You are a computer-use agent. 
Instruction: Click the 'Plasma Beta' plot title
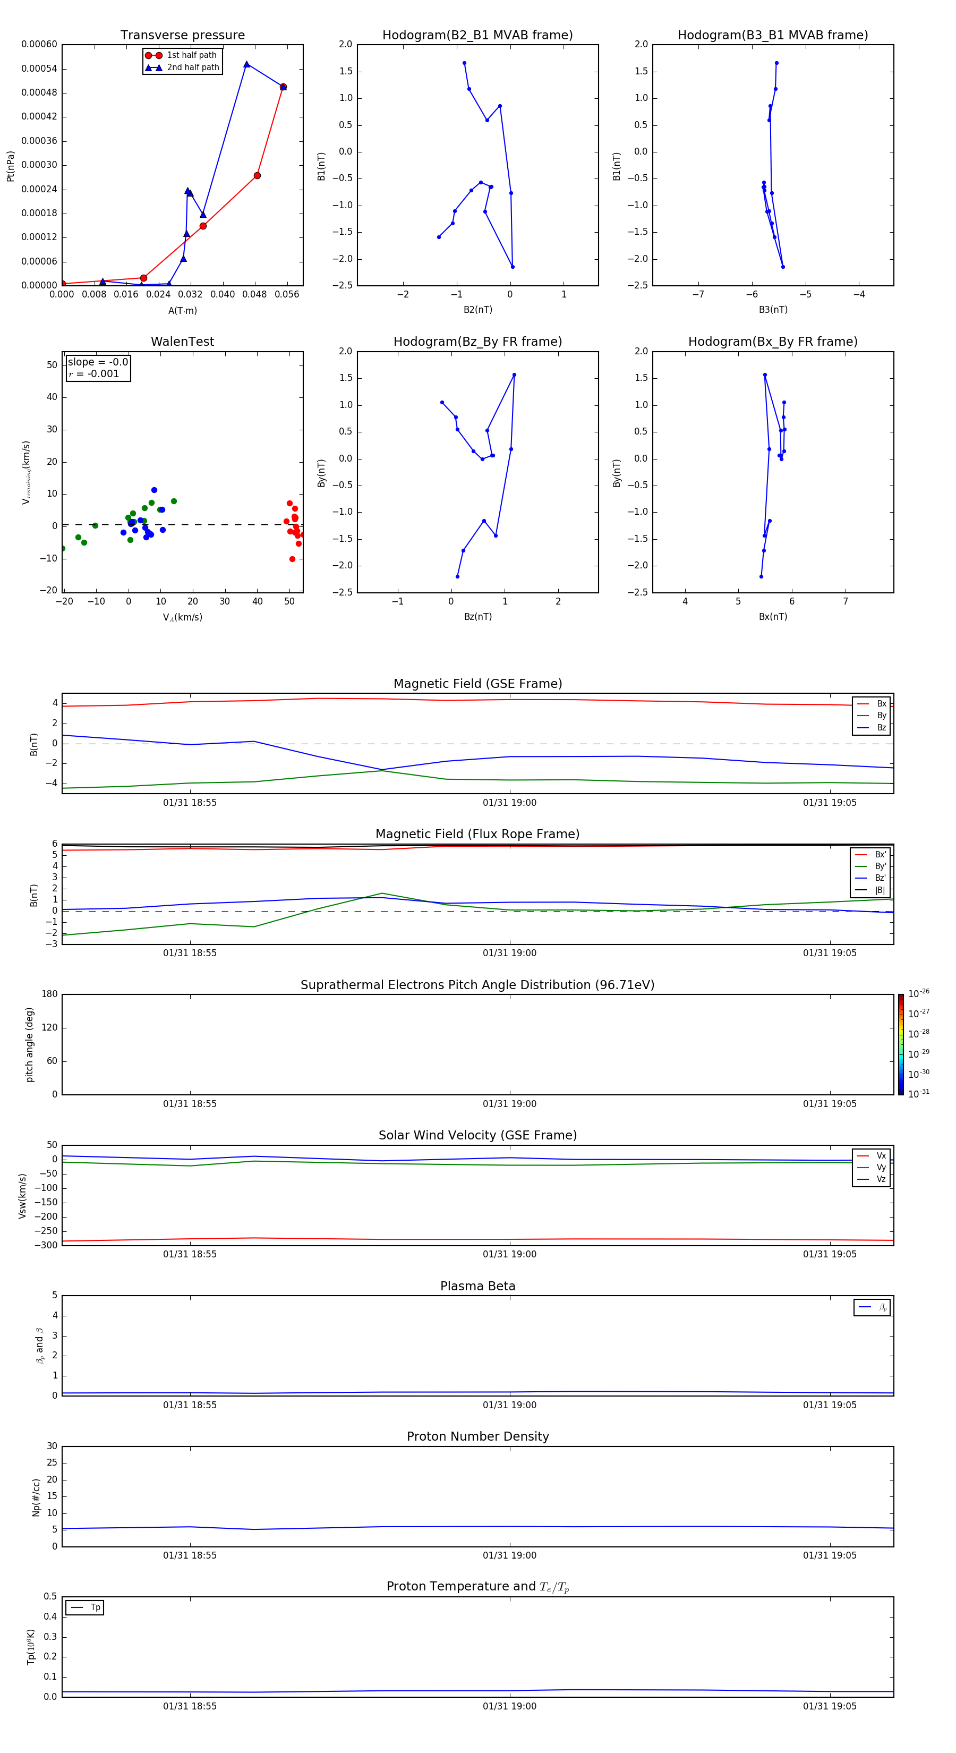tap(477, 1286)
